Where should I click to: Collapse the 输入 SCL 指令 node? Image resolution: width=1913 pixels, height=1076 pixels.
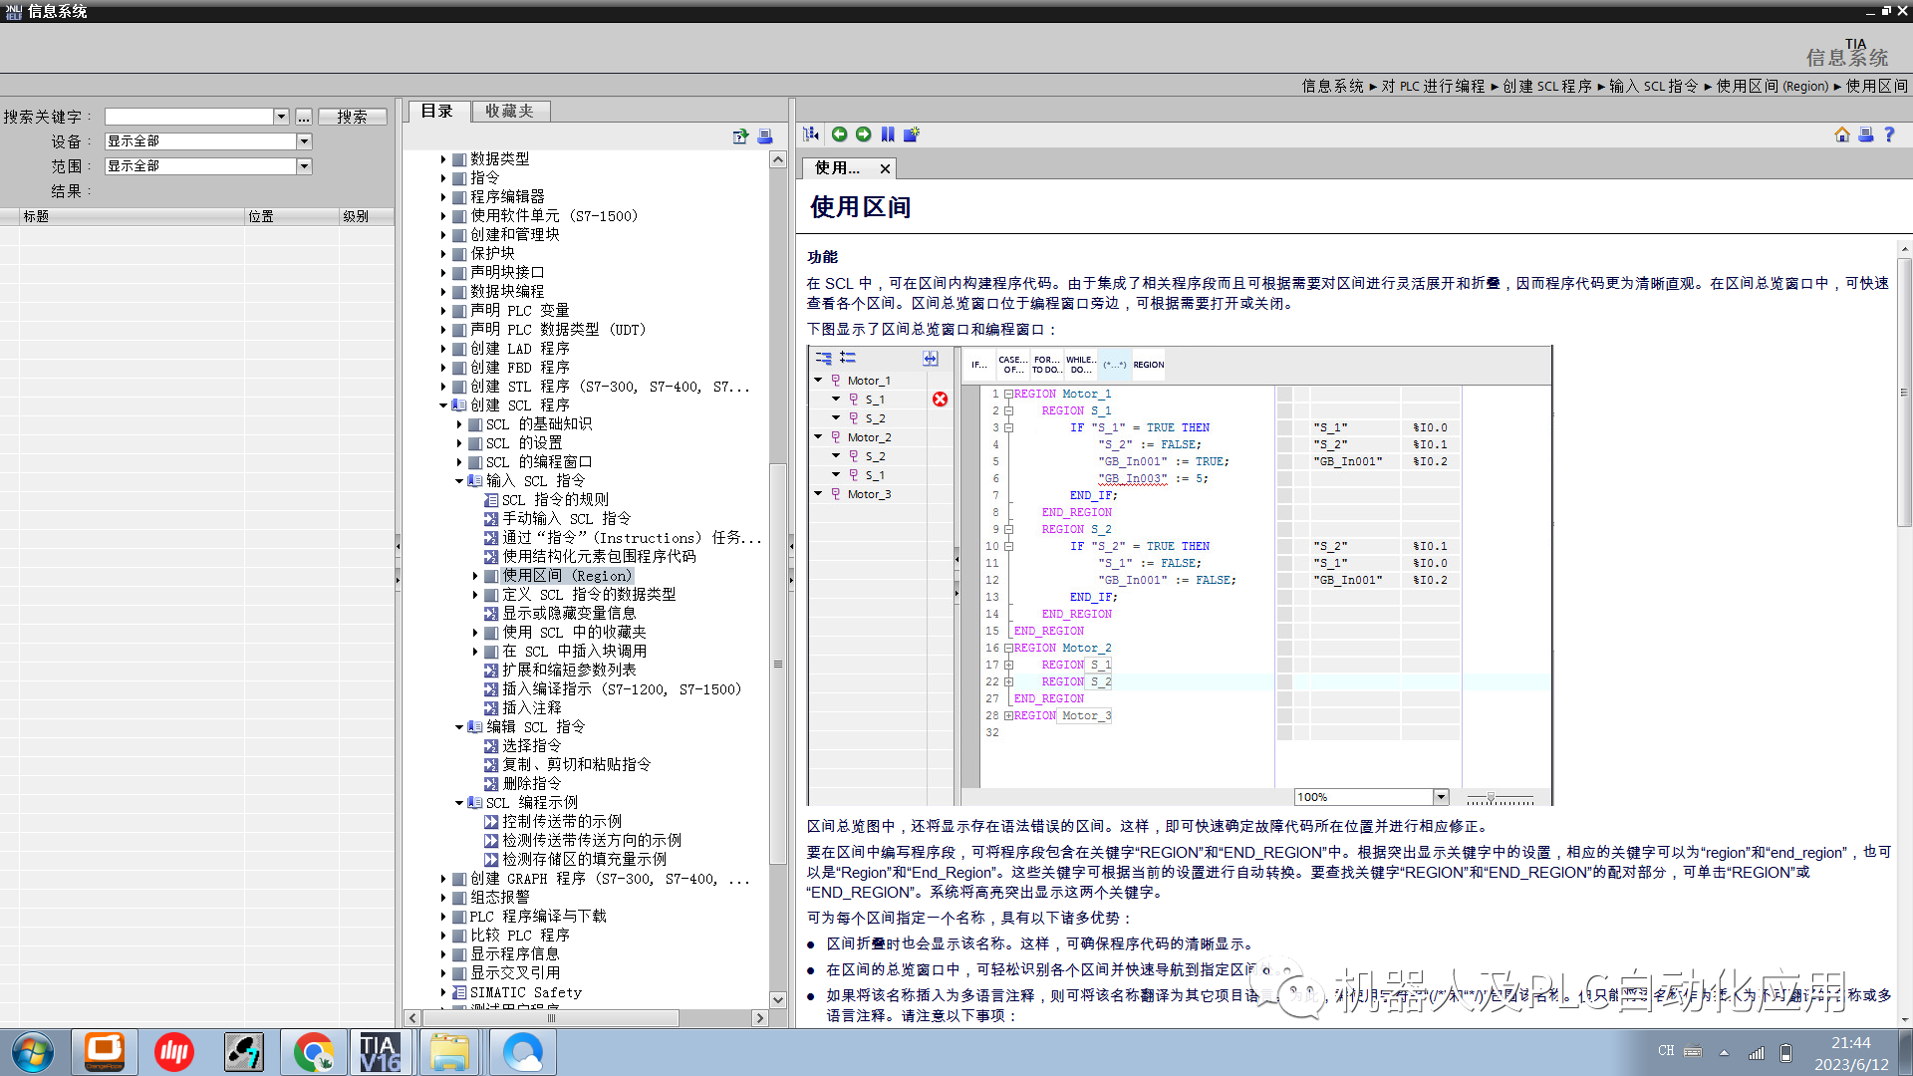(x=459, y=481)
